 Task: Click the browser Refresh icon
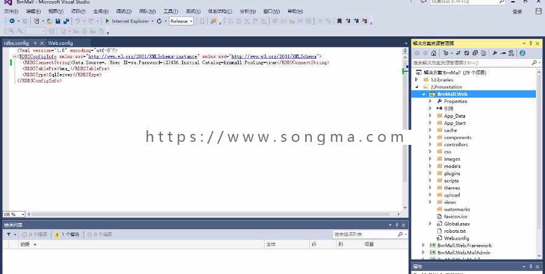pyautogui.click(x=159, y=21)
